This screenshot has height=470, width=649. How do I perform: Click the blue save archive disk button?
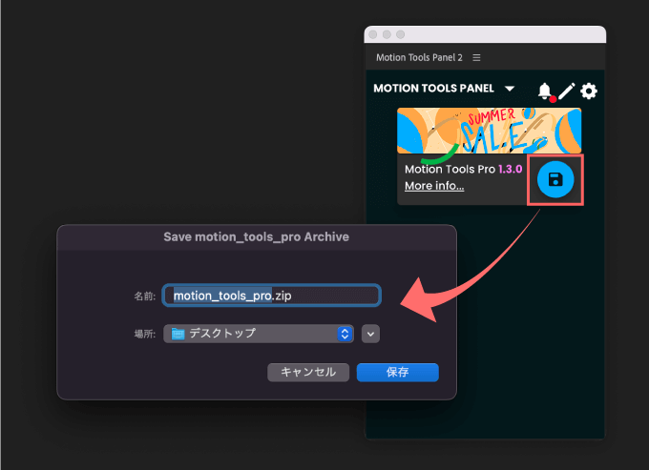point(555,180)
